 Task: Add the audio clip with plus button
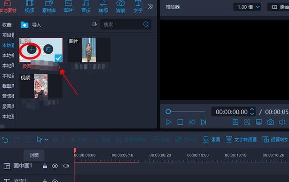coord(32,49)
